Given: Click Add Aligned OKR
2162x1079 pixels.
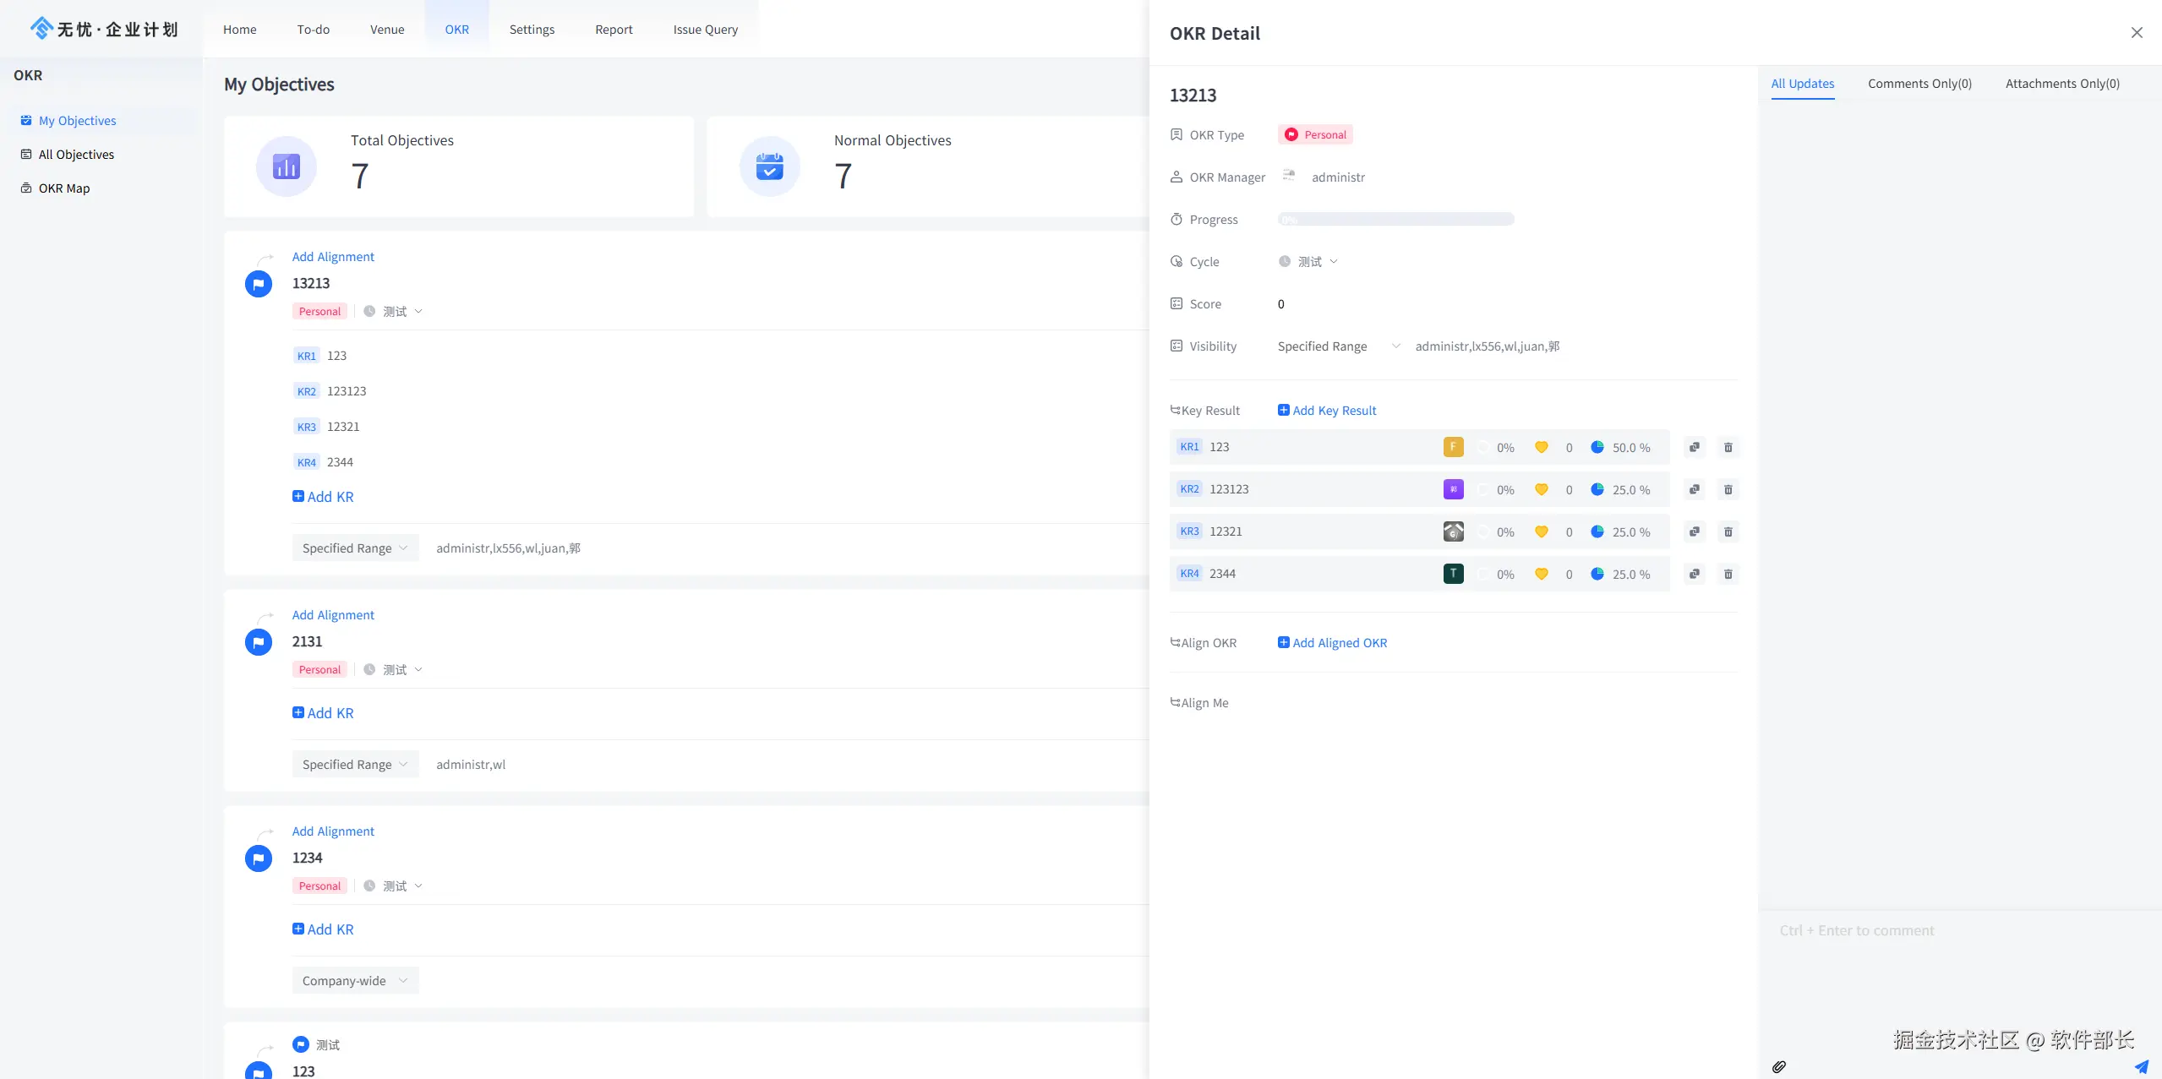Looking at the screenshot, I should [1332, 643].
